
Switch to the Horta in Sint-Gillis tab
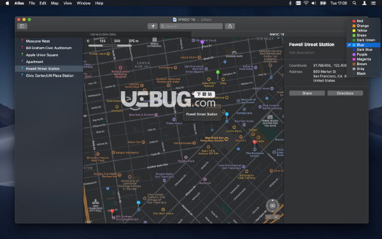coord(103,34)
